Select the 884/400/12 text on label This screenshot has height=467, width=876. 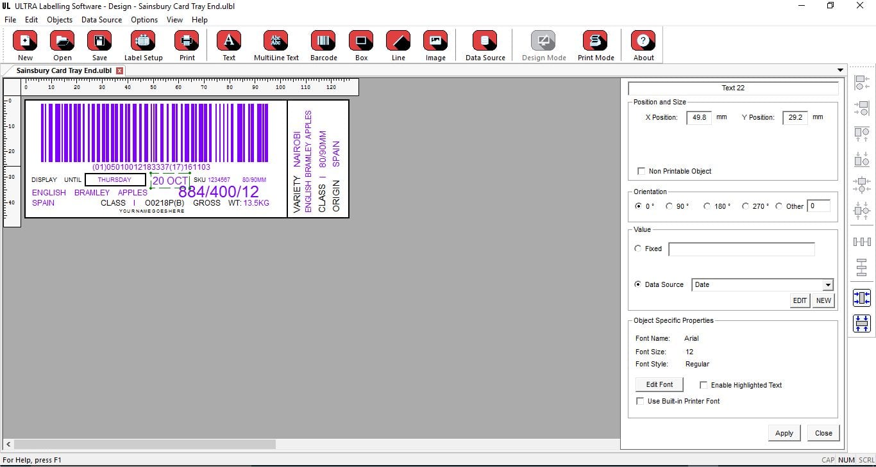pyautogui.click(x=218, y=192)
